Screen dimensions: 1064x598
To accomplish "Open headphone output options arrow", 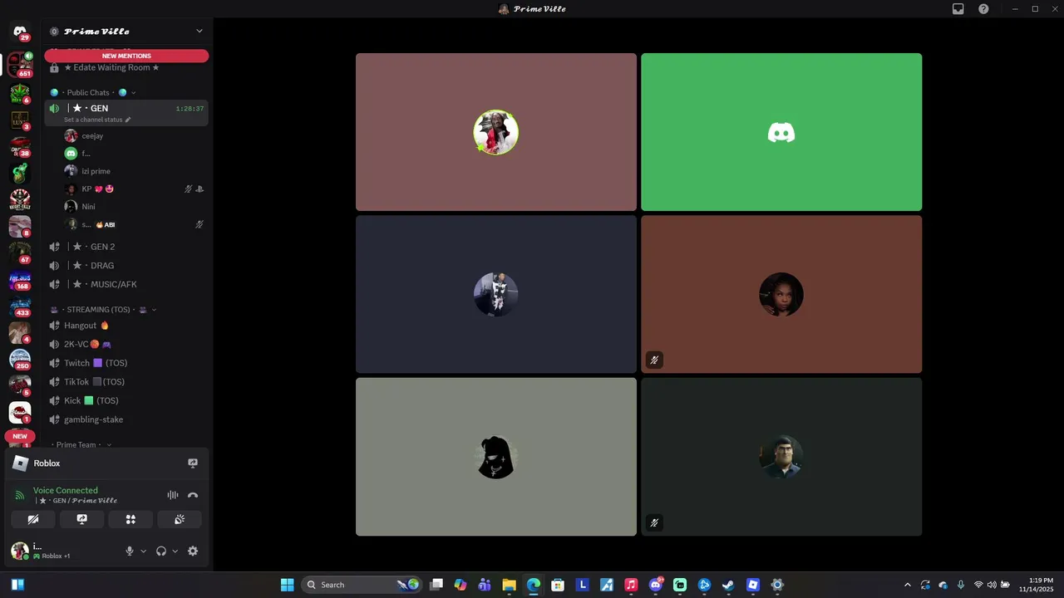I will click(x=175, y=551).
